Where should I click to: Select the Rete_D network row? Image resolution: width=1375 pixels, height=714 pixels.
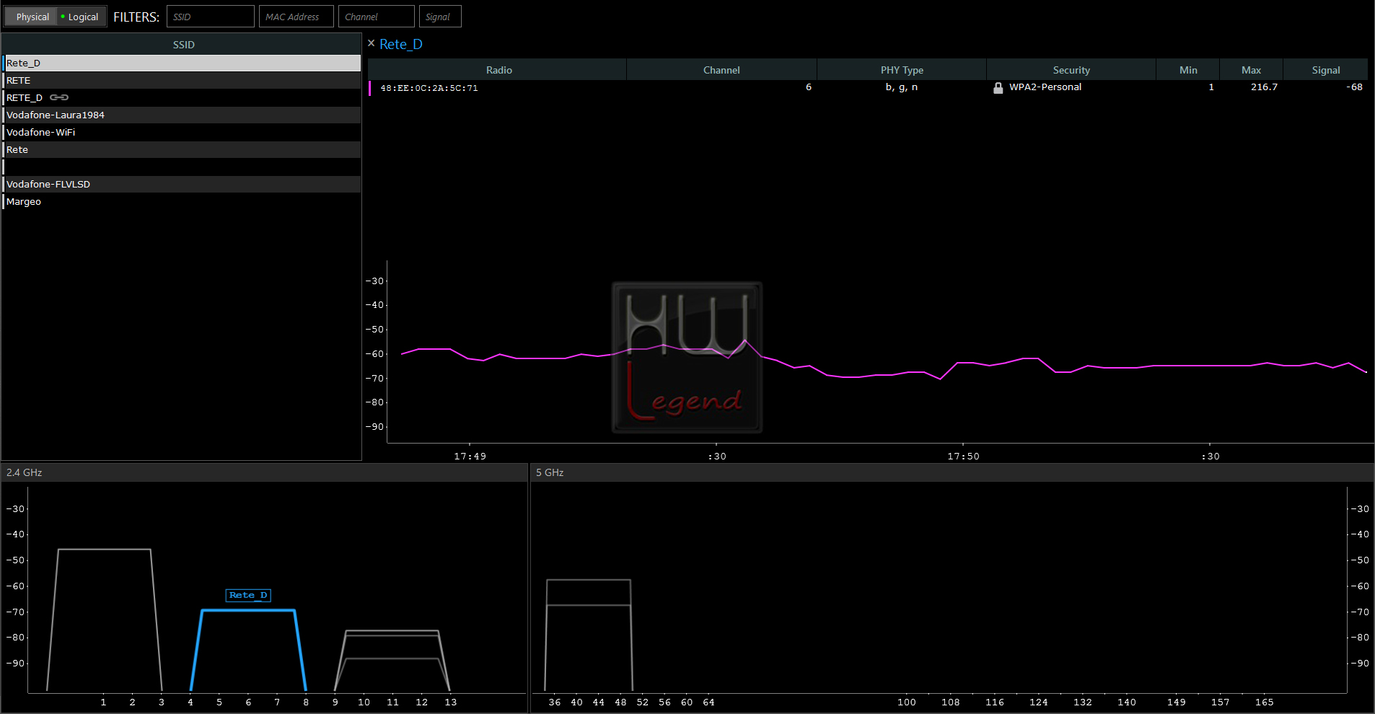(x=182, y=63)
